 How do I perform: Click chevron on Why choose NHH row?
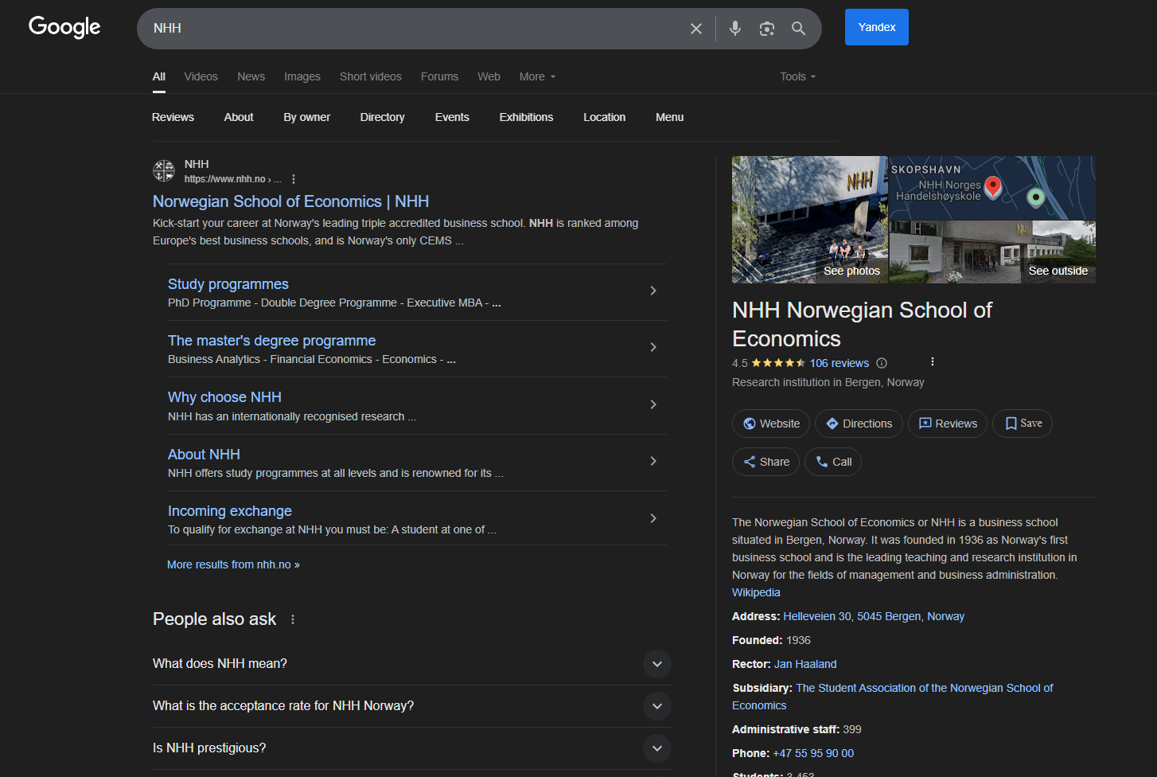click(653, 404)
